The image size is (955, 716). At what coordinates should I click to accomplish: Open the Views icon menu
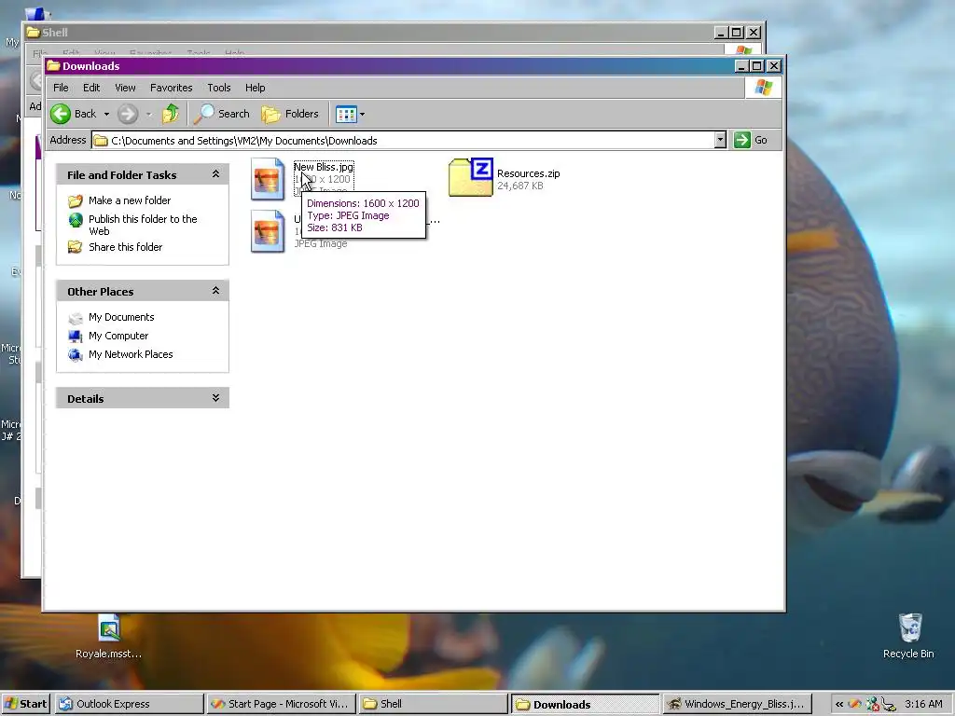(351, 114)
